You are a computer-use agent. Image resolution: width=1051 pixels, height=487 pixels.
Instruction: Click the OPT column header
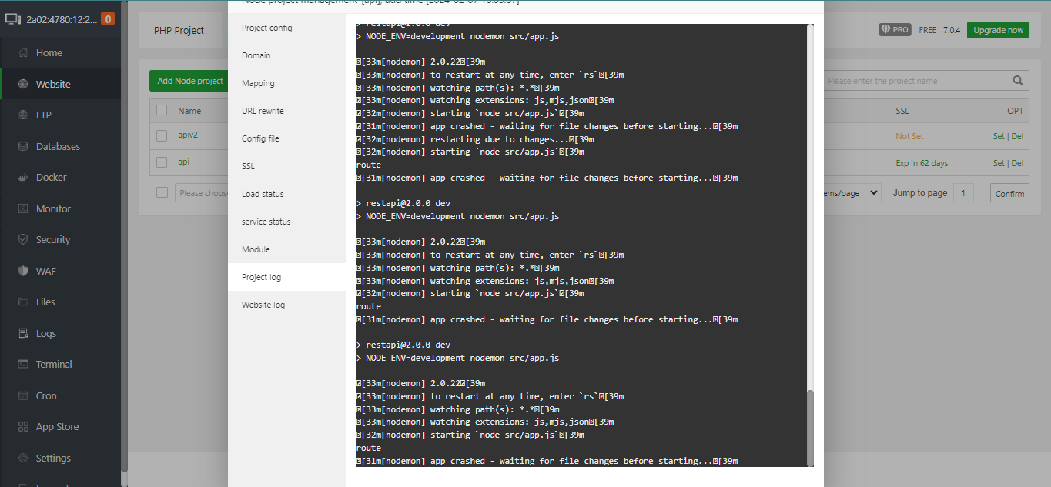[1016, 111]
